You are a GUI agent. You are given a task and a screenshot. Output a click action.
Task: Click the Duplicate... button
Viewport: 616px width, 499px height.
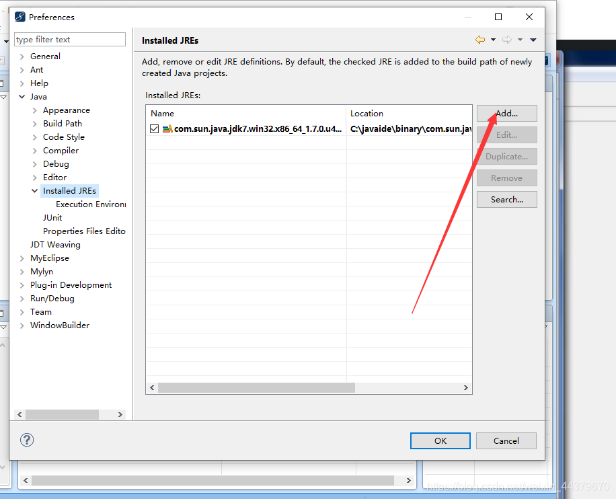507,157
